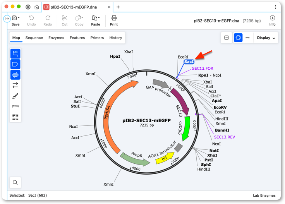Click the XhoI enzyme label
This screenshot has width=285, height=204.
click(x=212, y=155)
